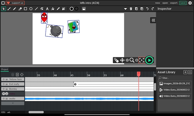Viewport: 194px width, 116px height.
Task: Show the video layer
Action: coord(4,94)
